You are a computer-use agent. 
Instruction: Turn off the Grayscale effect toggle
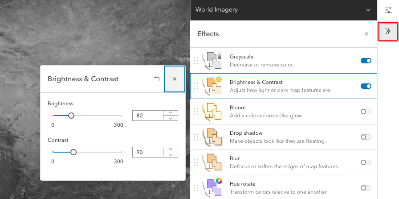[366, 61]
